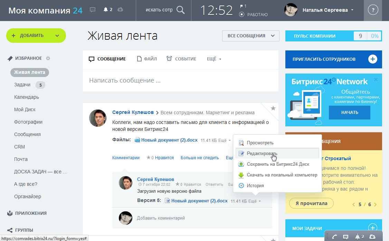The image size is (389, 241).
Task: Open Новый документ (2).docx beside Файлы
Action: (169, 140)
